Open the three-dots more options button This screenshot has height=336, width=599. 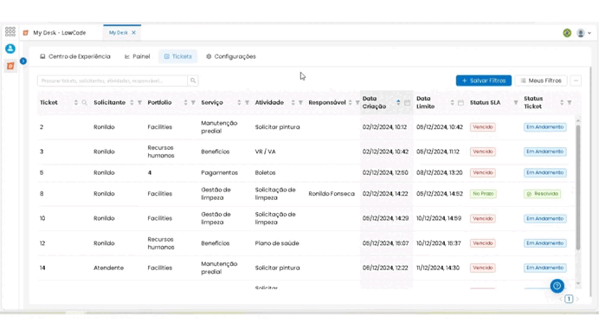click(576, 81)
